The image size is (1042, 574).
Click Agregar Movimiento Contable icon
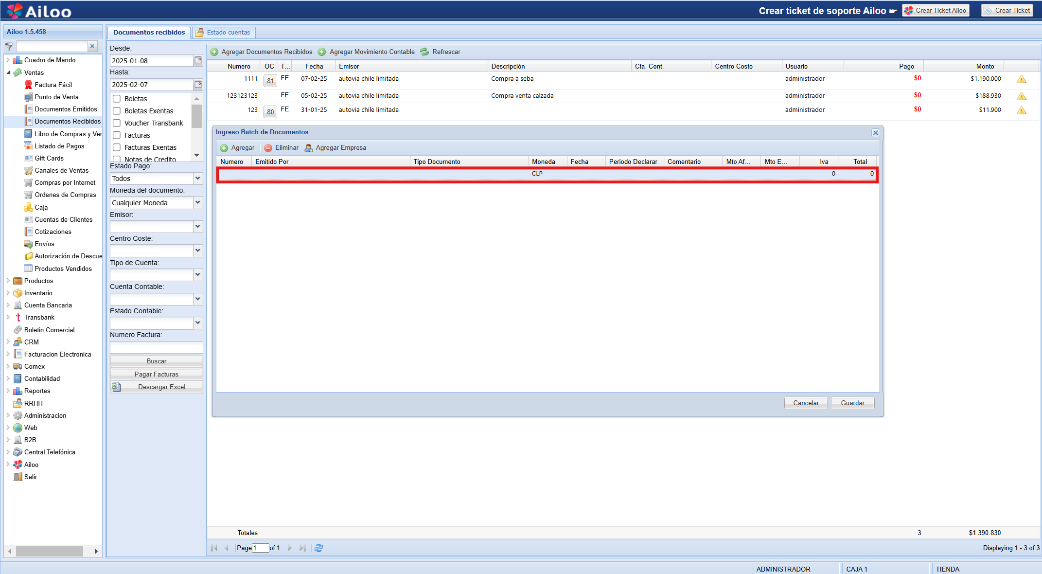point(322,52)
